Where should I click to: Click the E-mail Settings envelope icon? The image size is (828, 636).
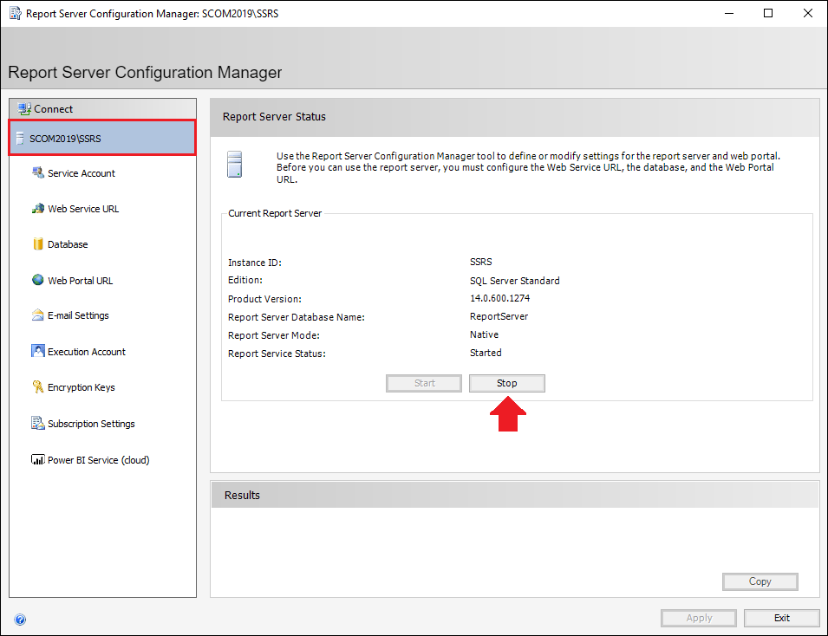click(38, 315)
